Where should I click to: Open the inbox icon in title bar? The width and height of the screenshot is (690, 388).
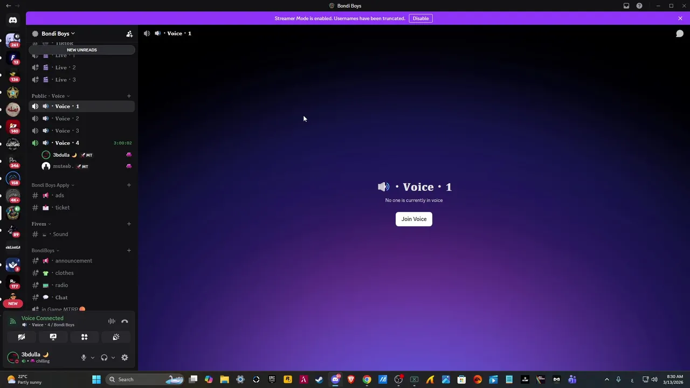[x=626, y=6]
